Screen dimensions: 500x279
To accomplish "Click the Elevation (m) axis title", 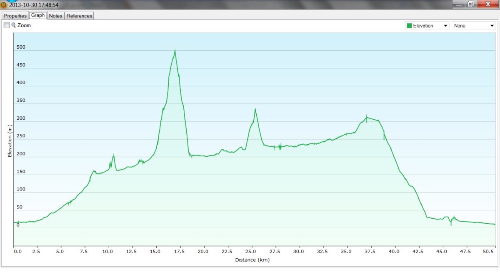I will [10, 140].
